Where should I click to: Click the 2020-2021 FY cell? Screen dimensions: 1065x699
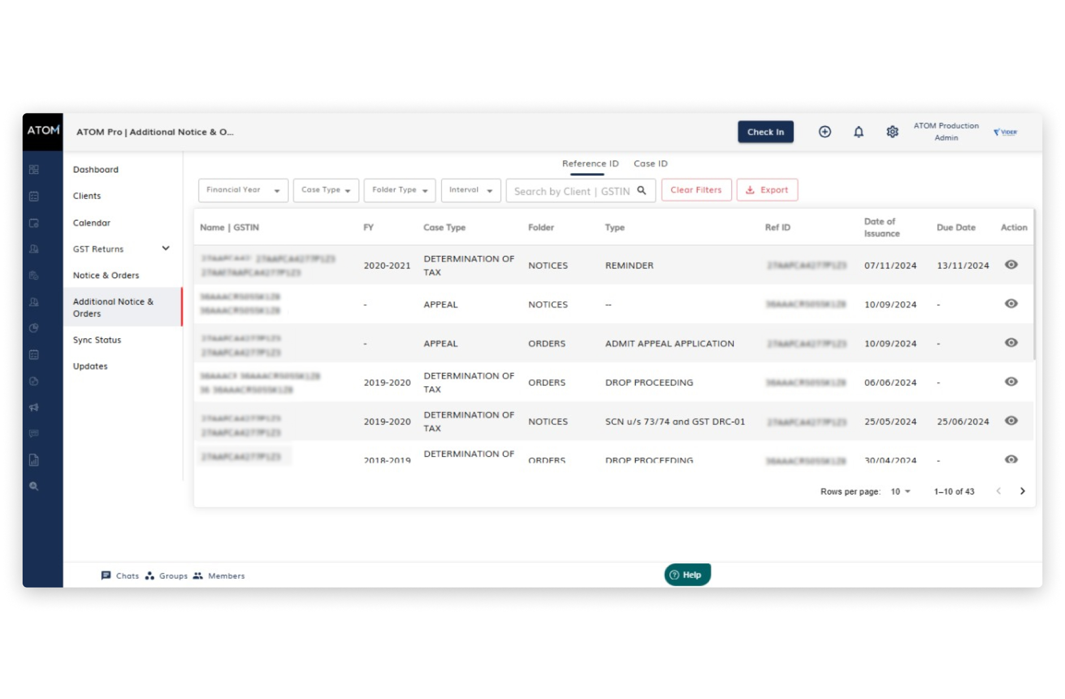point(387,265)
